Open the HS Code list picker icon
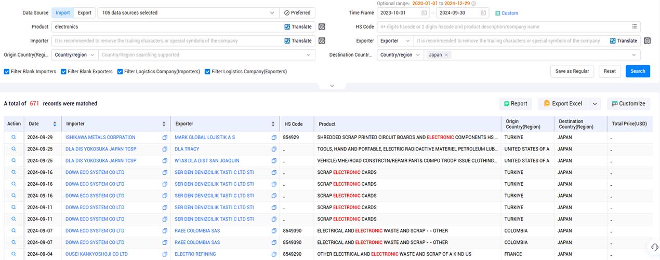Image resolution: width=660 pixels, height=260 pixels. tap(634, 26)
